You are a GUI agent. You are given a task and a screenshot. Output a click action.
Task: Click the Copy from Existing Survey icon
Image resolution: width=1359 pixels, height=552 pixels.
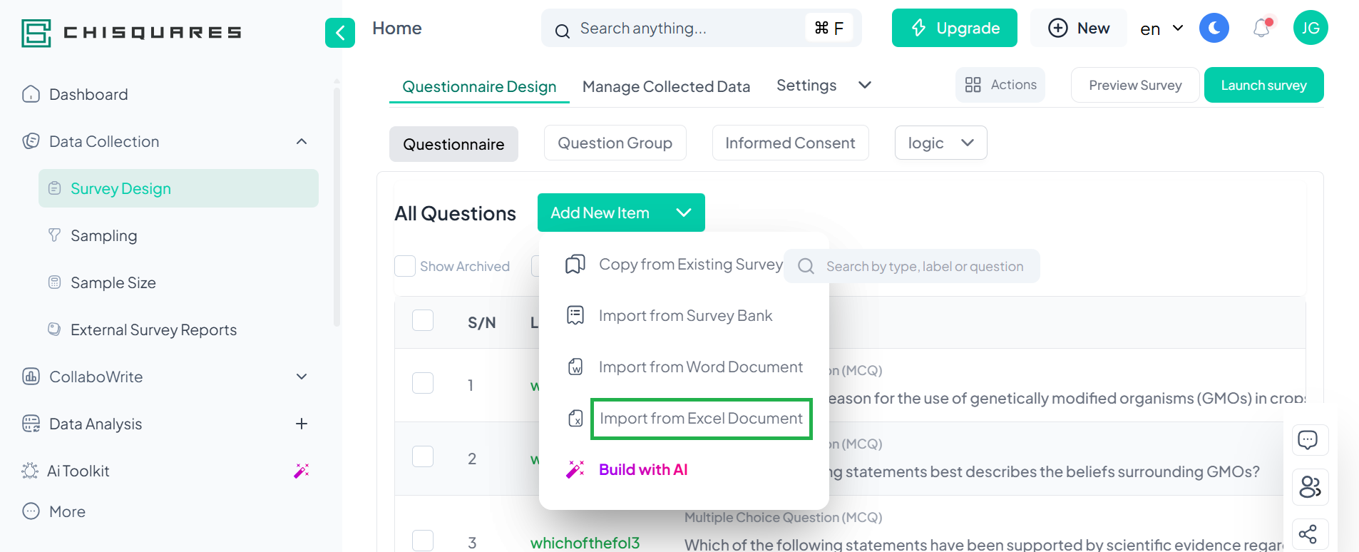(575, 265)
